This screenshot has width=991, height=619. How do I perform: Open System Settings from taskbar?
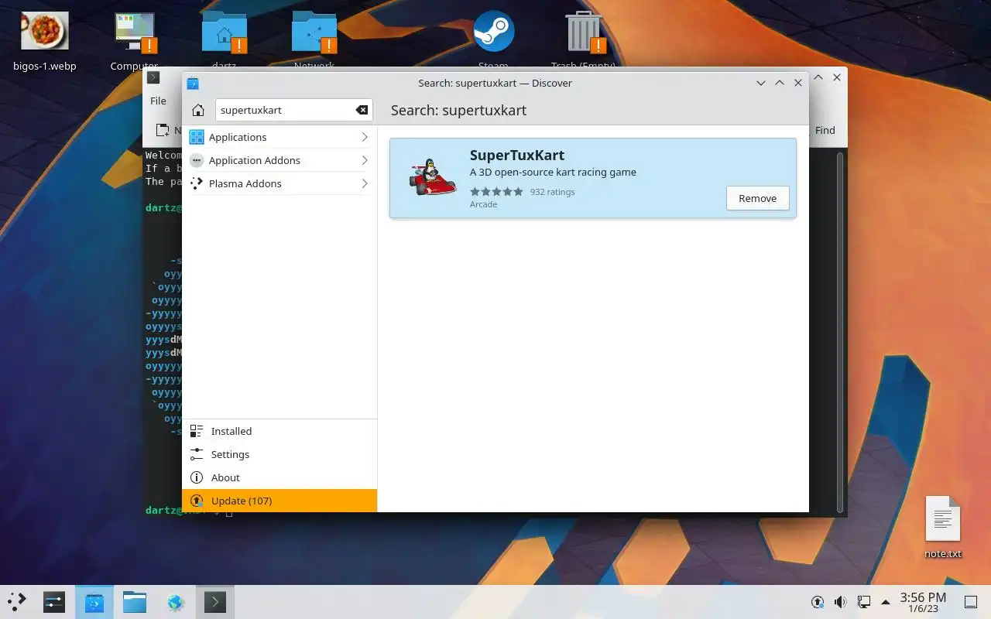[x=54, y=602]
